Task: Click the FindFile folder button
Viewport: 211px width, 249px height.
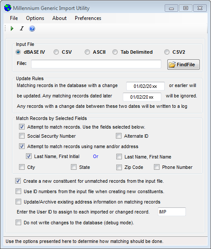Action: point(183,65)
